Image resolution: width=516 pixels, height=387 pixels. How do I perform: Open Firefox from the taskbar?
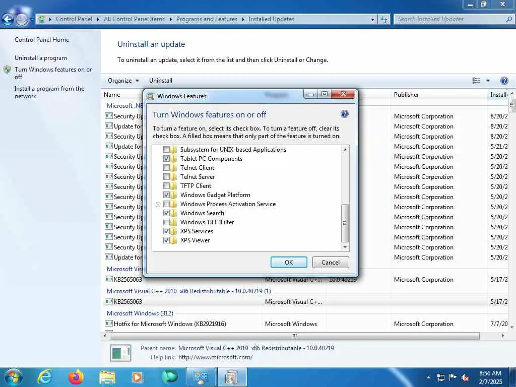coord(76,377)
